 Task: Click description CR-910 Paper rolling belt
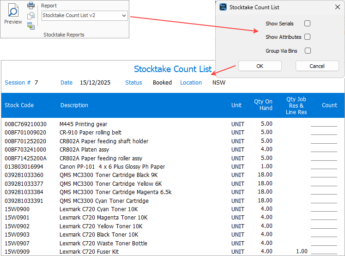[x=91, y=133]
